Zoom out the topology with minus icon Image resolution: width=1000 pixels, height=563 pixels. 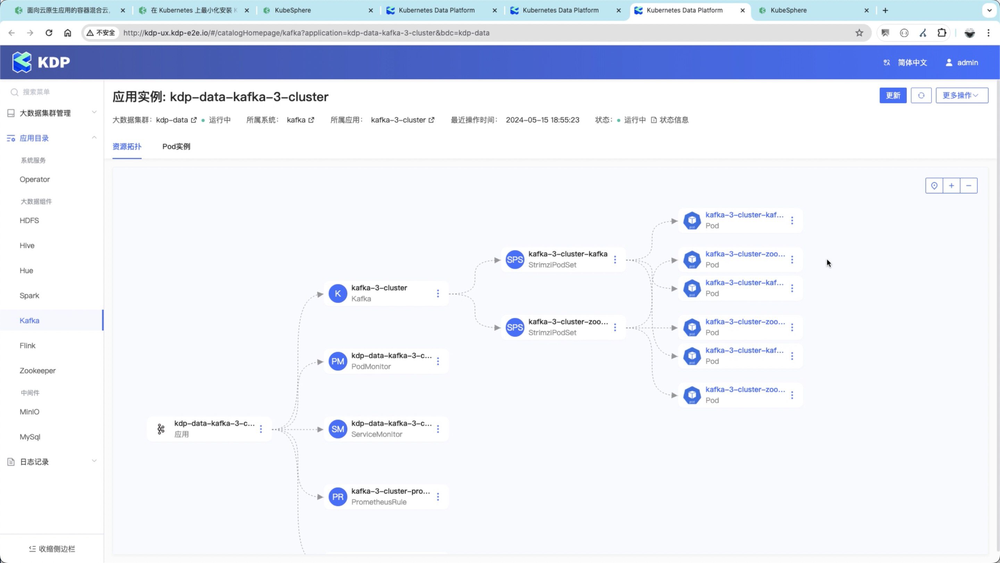coord(968,185)
